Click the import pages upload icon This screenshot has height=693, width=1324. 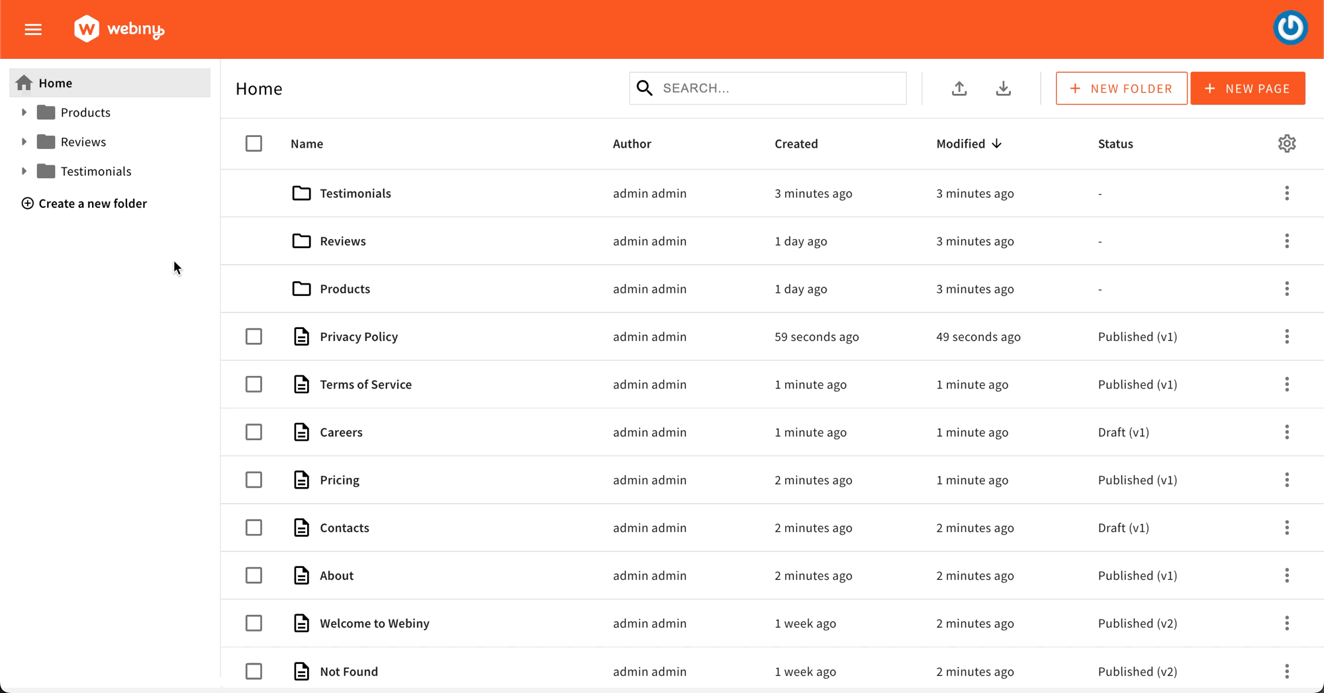959,88
